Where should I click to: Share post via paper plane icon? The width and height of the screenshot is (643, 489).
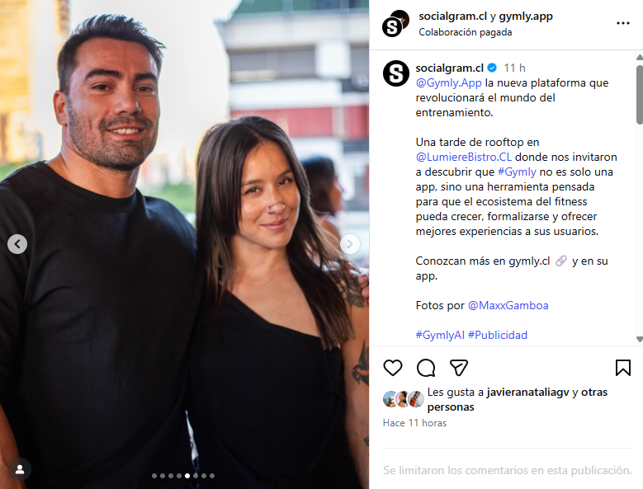pos(458,367)
